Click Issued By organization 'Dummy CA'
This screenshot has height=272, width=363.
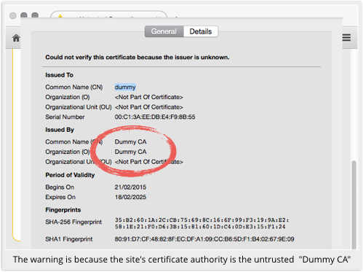pos(130,152)
